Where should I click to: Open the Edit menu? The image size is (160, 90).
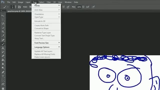[x=14, y=2]
